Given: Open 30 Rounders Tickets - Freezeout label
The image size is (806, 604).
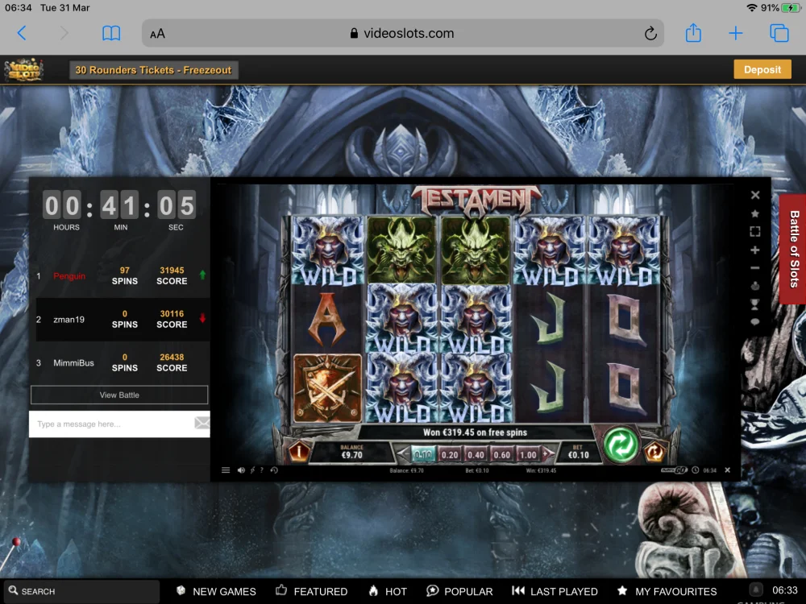Looking at the screenshot, I should coord(153,70).
